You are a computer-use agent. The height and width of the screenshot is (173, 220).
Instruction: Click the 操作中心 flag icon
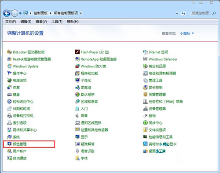point(9,73)
